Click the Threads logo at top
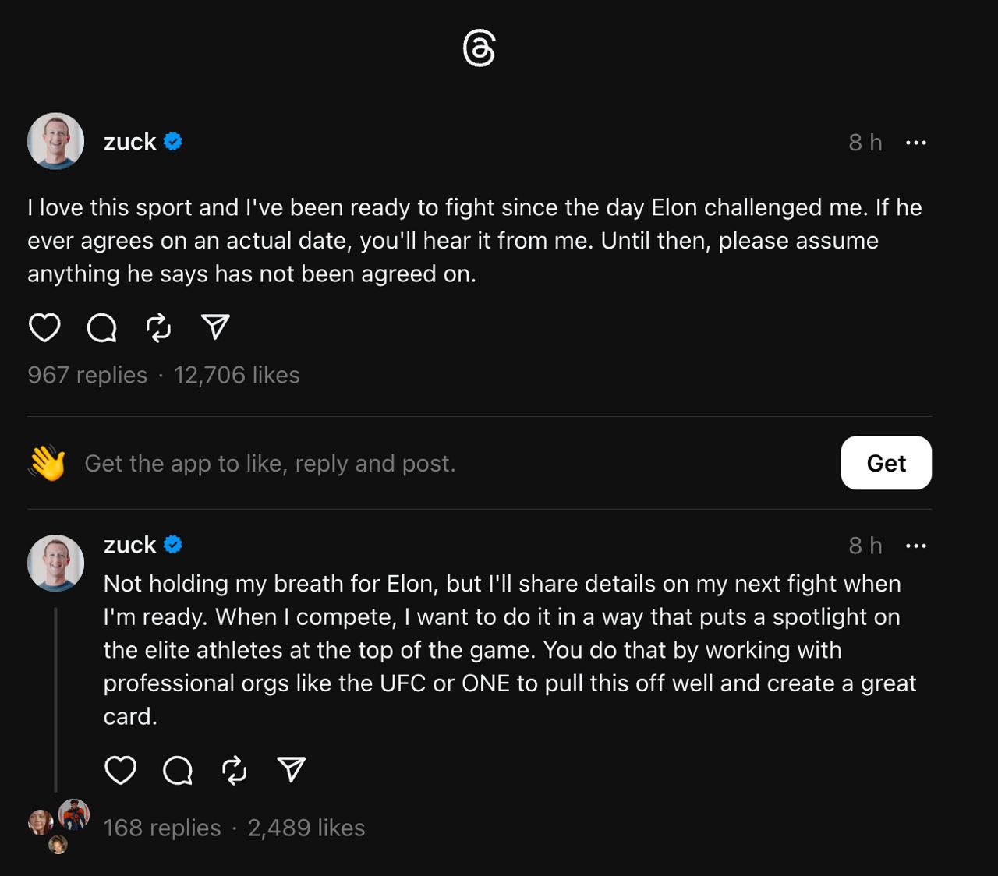998x876 pixels. click(x=479, y=48)
